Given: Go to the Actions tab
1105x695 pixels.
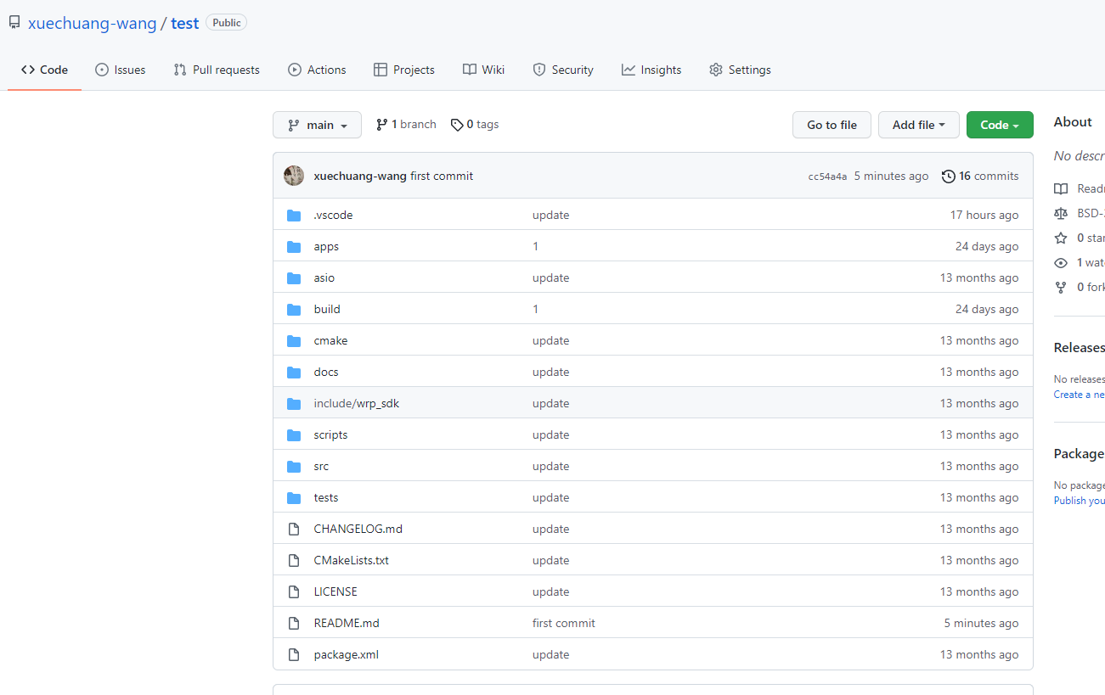Looking at the screenshot, I should (317, 70).
